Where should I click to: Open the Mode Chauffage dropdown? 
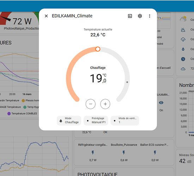[69, 120]
